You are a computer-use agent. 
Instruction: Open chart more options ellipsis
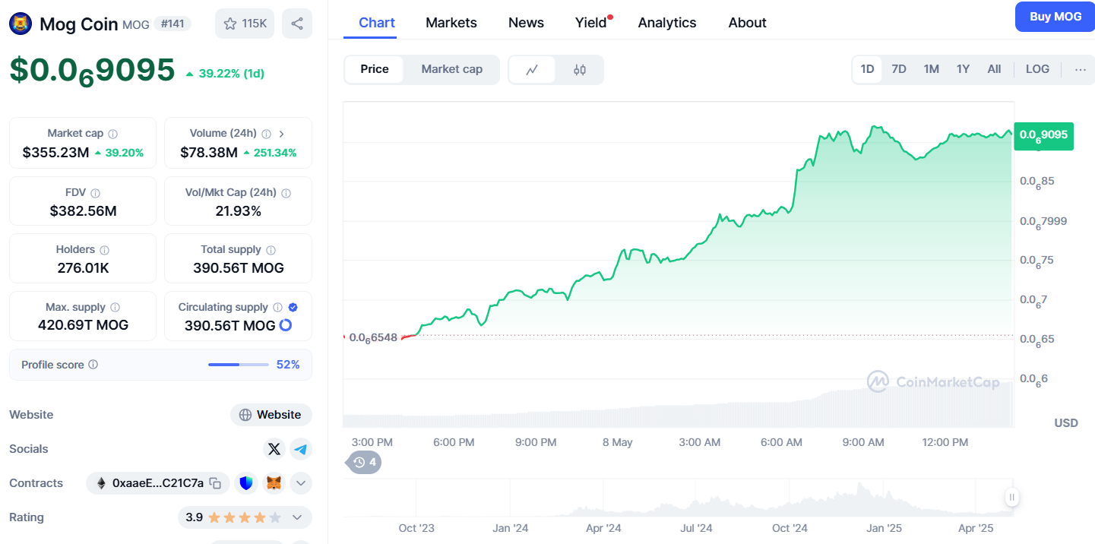1081,69
